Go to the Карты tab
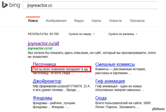Image resolution: width=166 pixels, height=112 pixels. pyautogui.click(x=96, y=21)
